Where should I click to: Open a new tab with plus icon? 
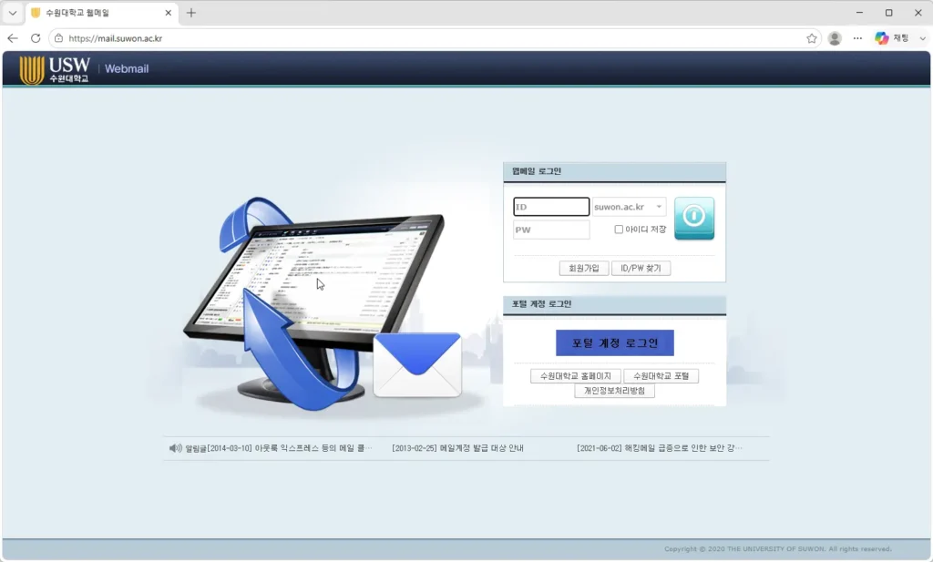point(191,13)
